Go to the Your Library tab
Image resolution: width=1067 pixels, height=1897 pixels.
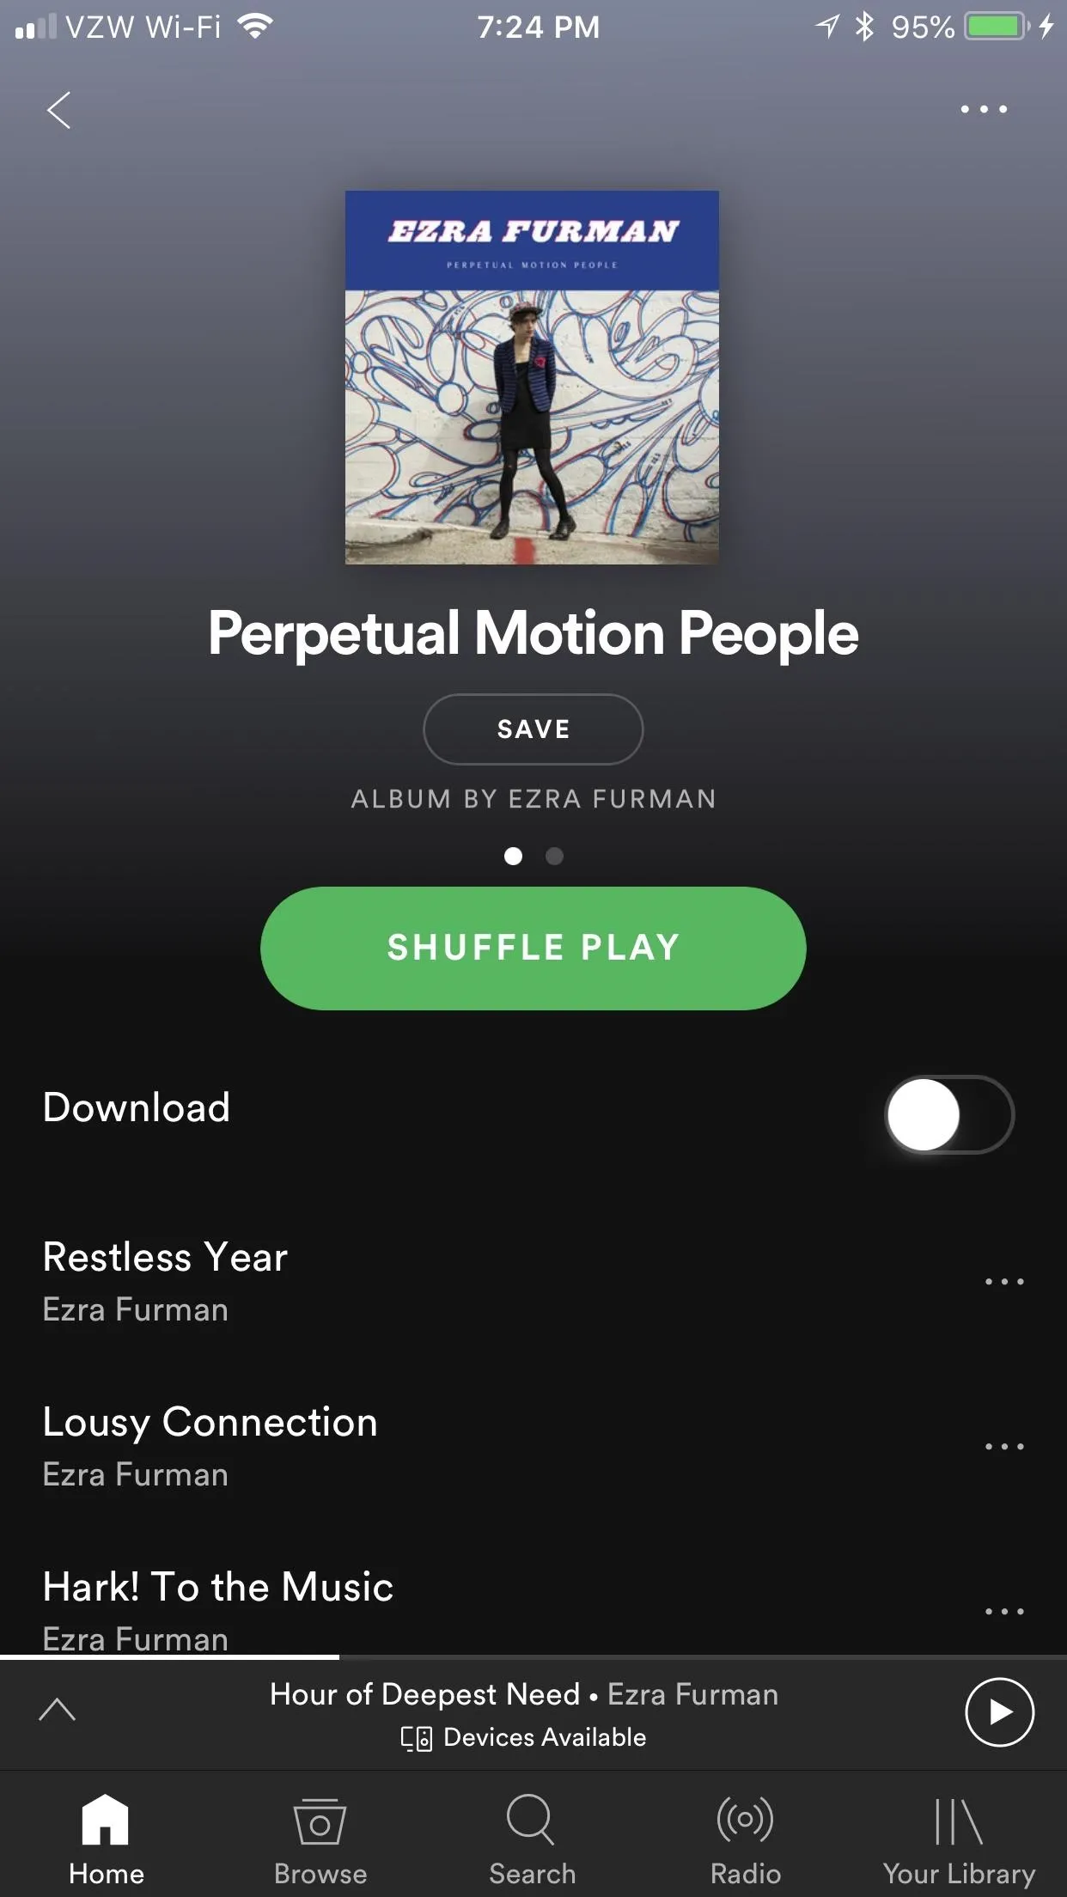coord(959,1838)
